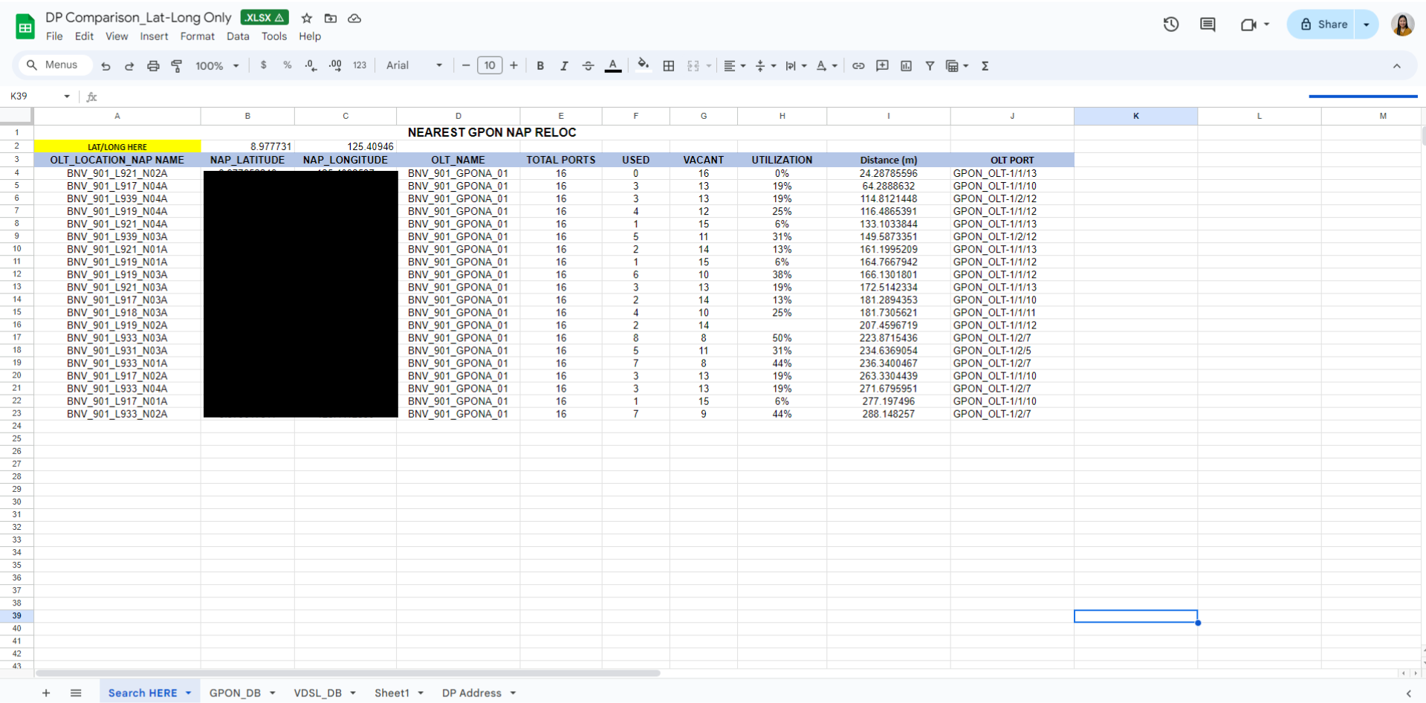Viewport: 1426px width, 703px height.
Task: Add a new sheet with plus button
Action: tap(46, 693)
